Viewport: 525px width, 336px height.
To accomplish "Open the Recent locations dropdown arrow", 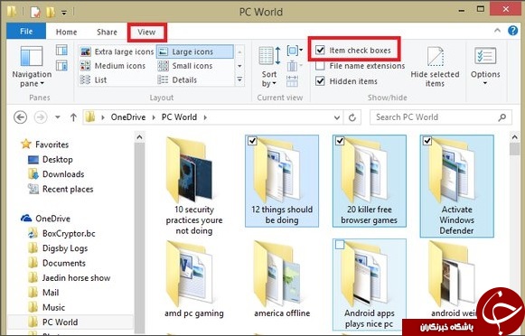I will tap(58, 117).
